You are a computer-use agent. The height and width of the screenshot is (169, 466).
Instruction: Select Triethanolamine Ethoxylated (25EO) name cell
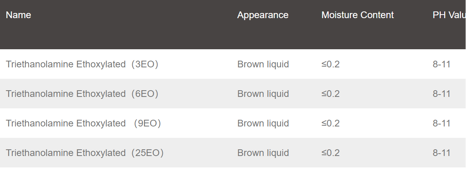tap(85, 153)
